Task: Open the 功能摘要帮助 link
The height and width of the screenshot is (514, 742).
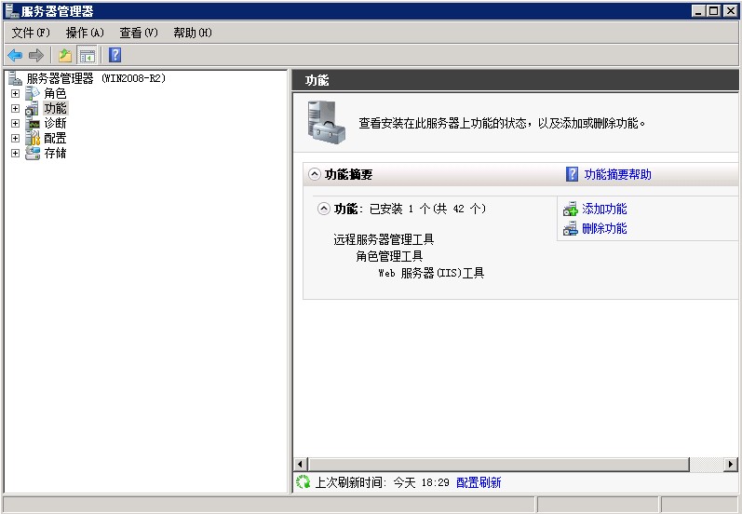Action: [x=617, y=175]
